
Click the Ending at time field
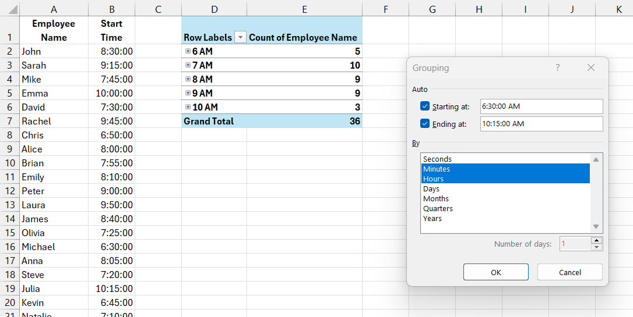[x=541, y=124]
